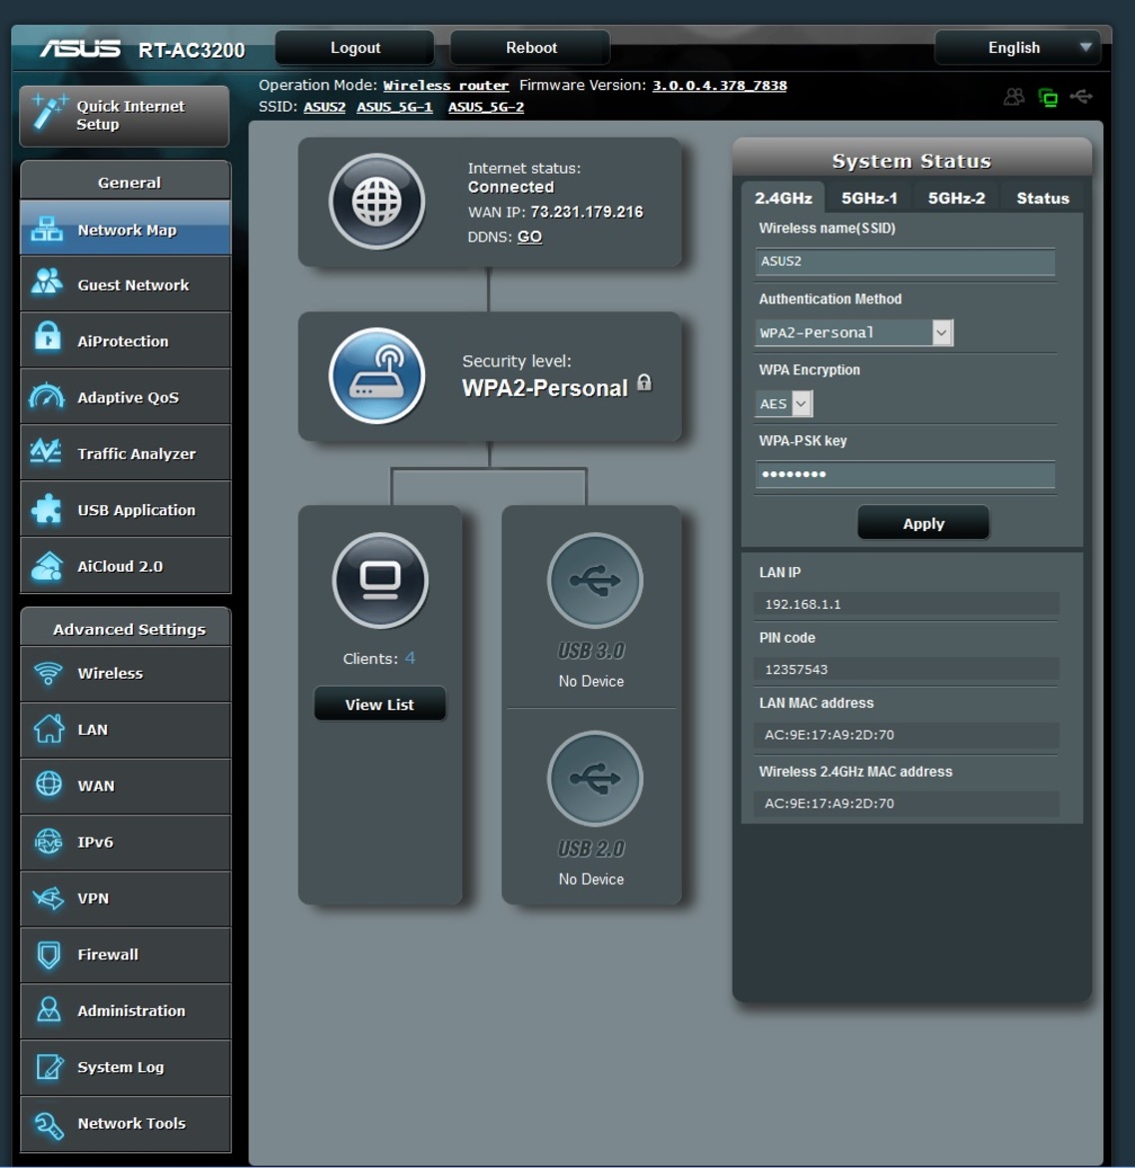Click the Apply button
This screenshot has width=1135, height=1168.
pos(923,523)
